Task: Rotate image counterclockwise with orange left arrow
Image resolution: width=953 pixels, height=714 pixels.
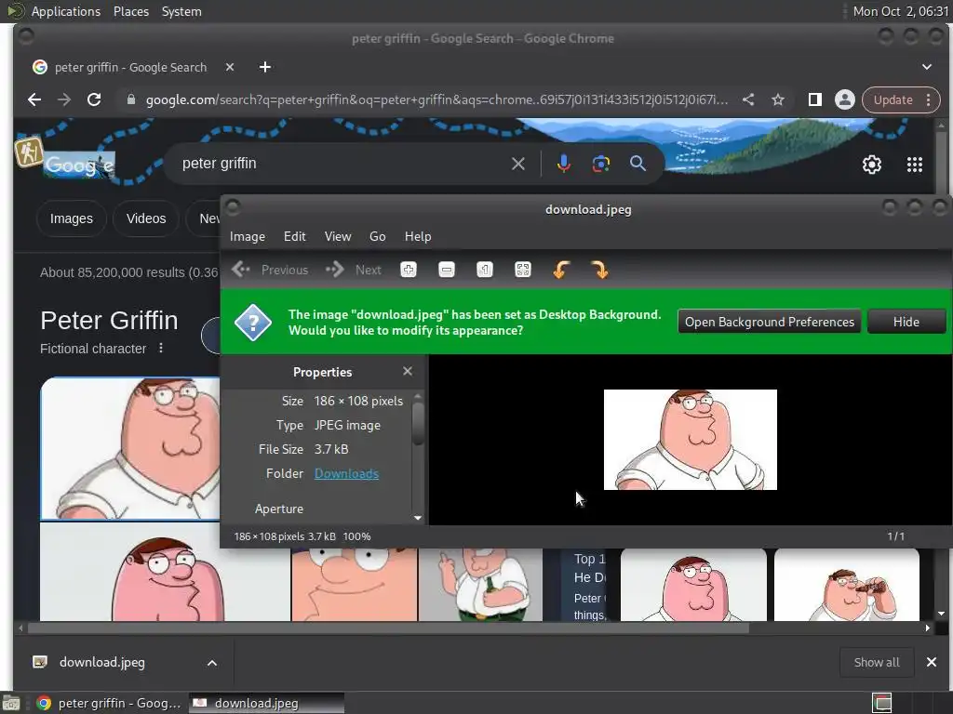Action: (561, 270)
